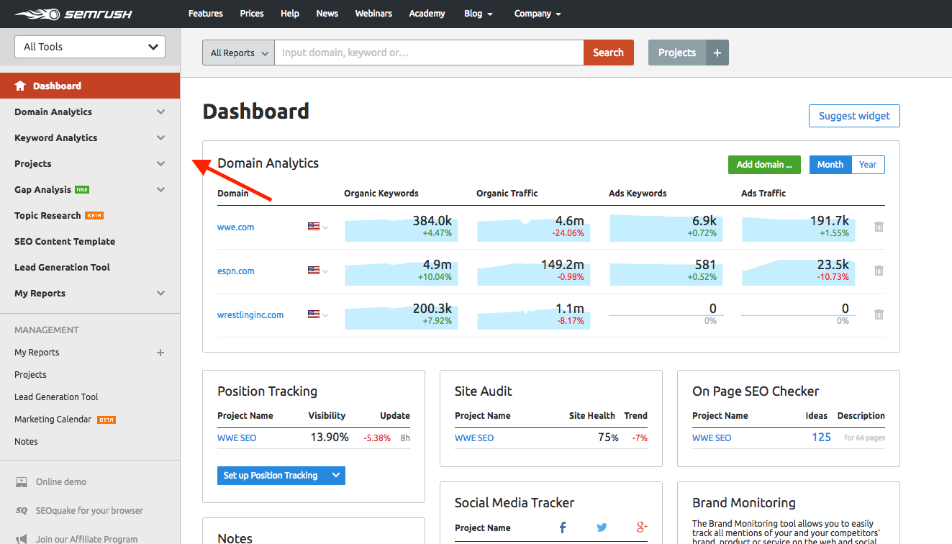This screenshot has width=952, height=544.
Task: Open Features in top navigation
Action: tap(206, 14)
